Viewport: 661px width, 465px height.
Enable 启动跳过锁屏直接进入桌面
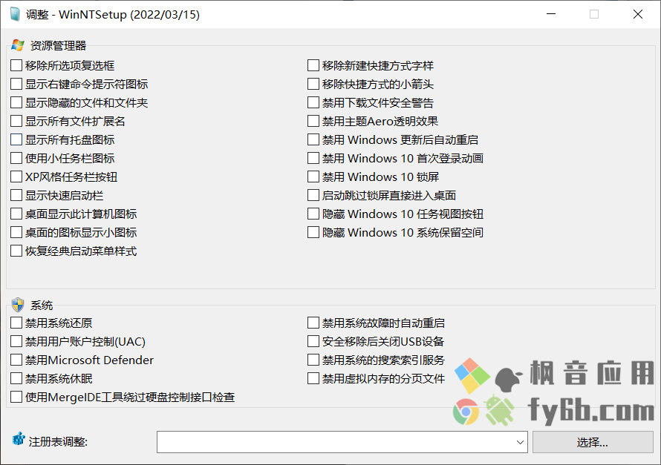click(313, 195)
